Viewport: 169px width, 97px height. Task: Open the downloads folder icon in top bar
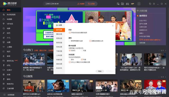point(123,4)
